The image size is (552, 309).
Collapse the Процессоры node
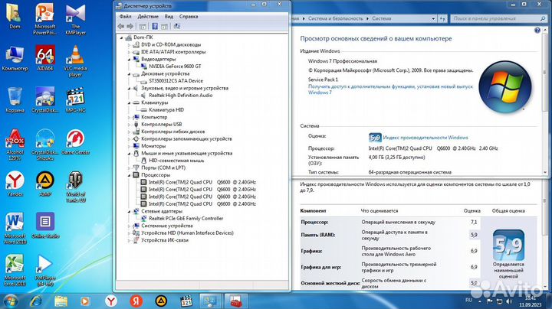130,175
